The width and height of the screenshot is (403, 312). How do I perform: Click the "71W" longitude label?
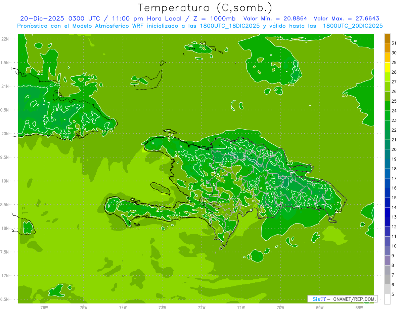click(x=241, y=307)
